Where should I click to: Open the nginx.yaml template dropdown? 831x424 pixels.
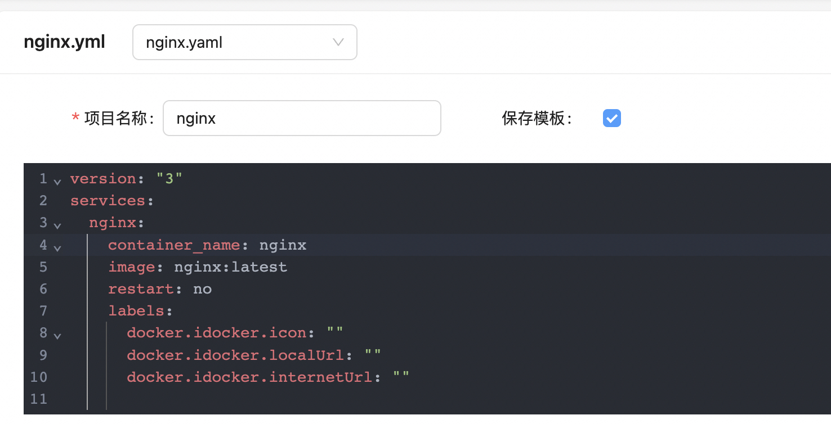pos(244,42)
